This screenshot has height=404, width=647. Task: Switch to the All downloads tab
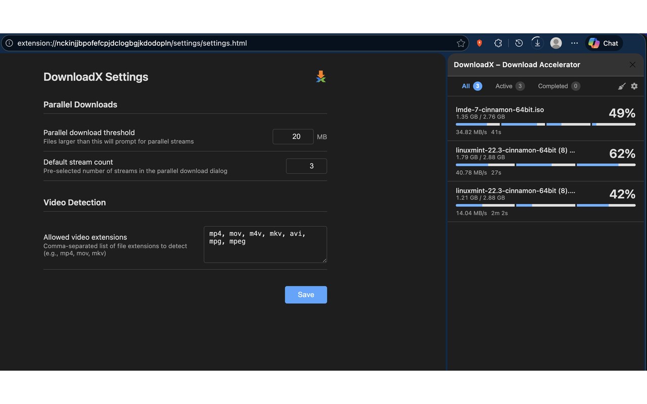472,86
